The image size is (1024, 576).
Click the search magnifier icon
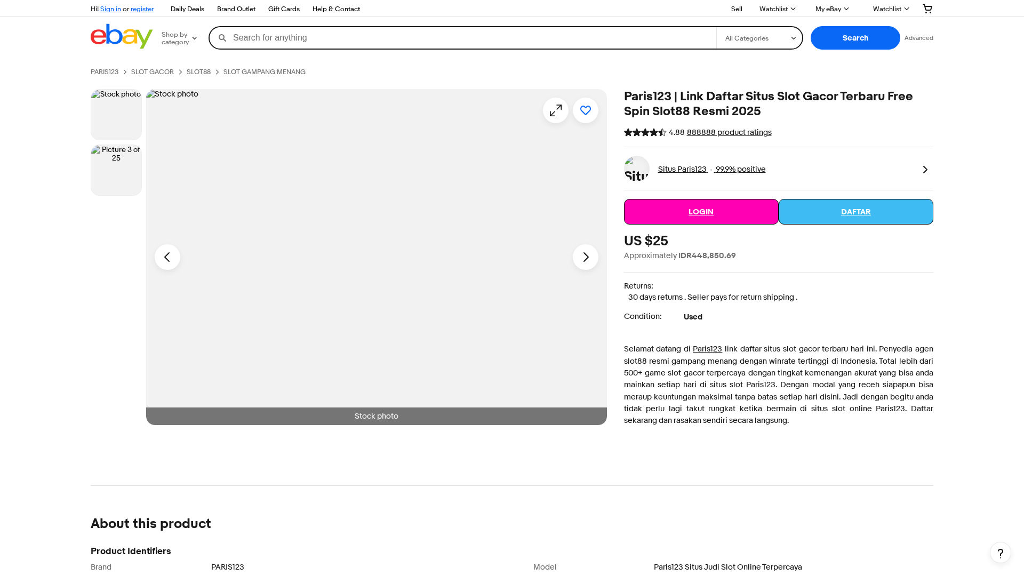pos(222,38)
